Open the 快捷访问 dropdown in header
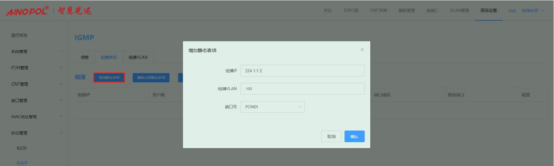This screenshot has height=166, width=554. pos(533,11)
